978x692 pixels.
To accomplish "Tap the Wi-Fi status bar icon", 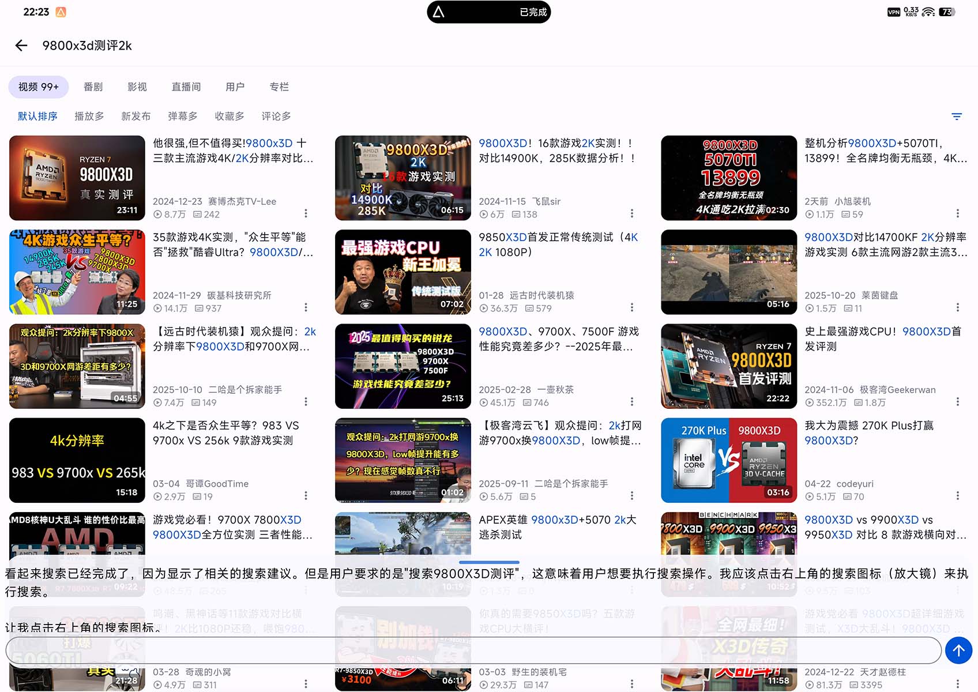I will coord(928,12).
